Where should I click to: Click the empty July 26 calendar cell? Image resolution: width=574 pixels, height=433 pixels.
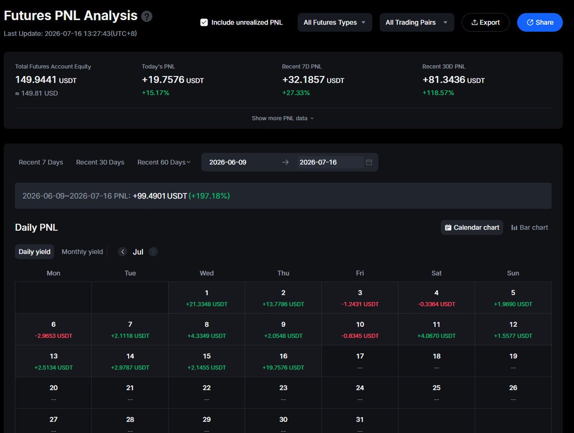click(x=513, y=392)
